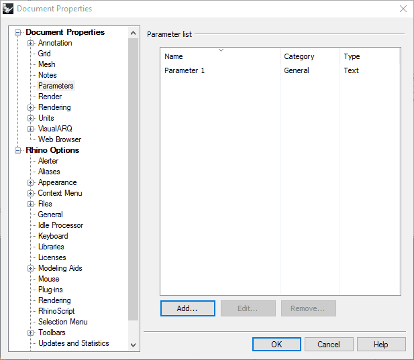The height and width of the screenshot is (360, 414).
Task: Select VisualARQ in the tree
Action: (x=55, y=129)
